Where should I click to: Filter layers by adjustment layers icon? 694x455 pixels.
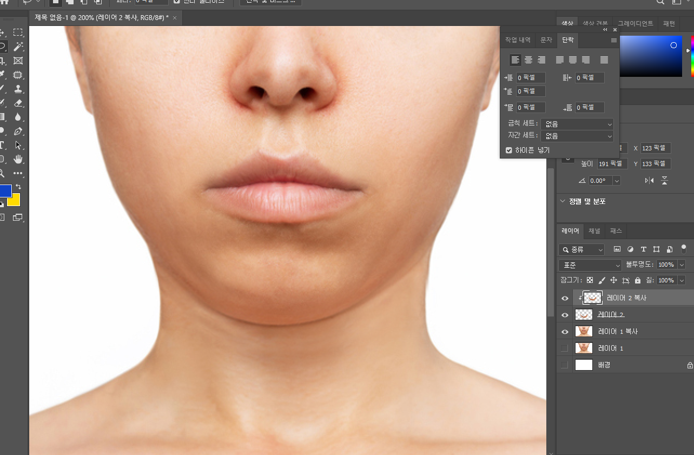[630, 249]
